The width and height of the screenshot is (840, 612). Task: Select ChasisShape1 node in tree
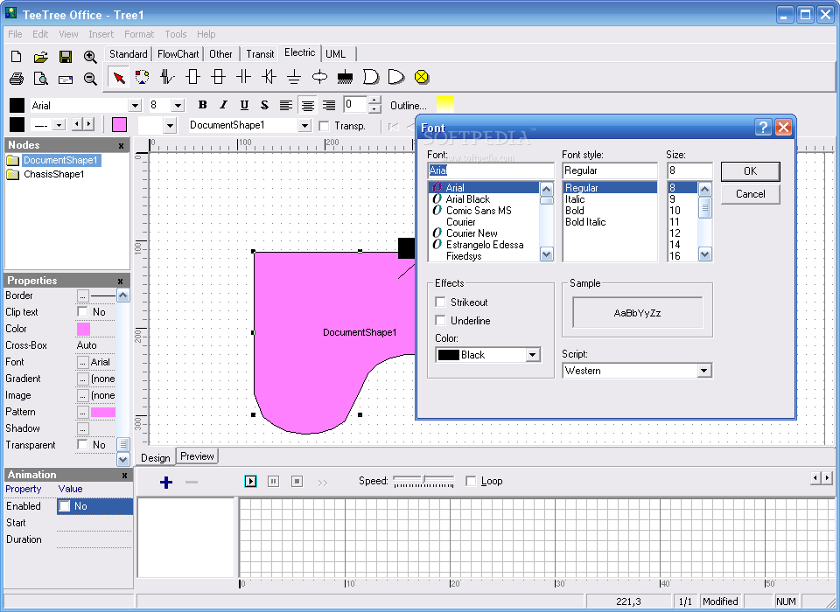pyautogui.click(x=53, y=174)
